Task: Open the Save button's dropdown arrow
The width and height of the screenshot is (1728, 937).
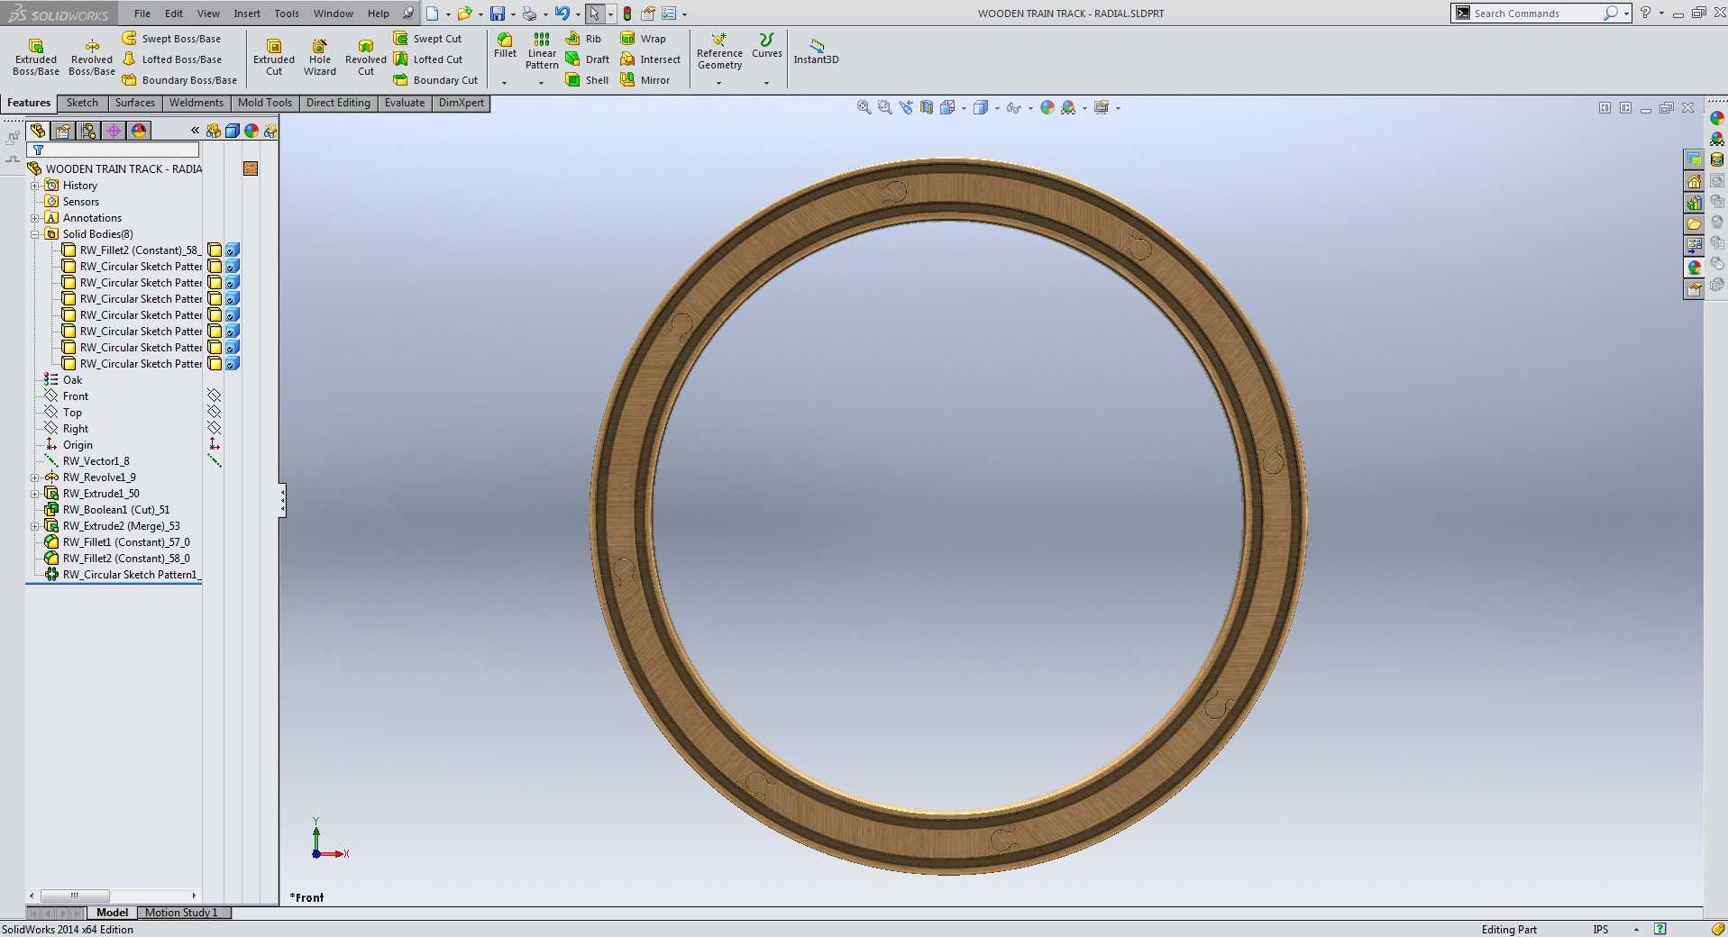Action: tap(513, 14)
